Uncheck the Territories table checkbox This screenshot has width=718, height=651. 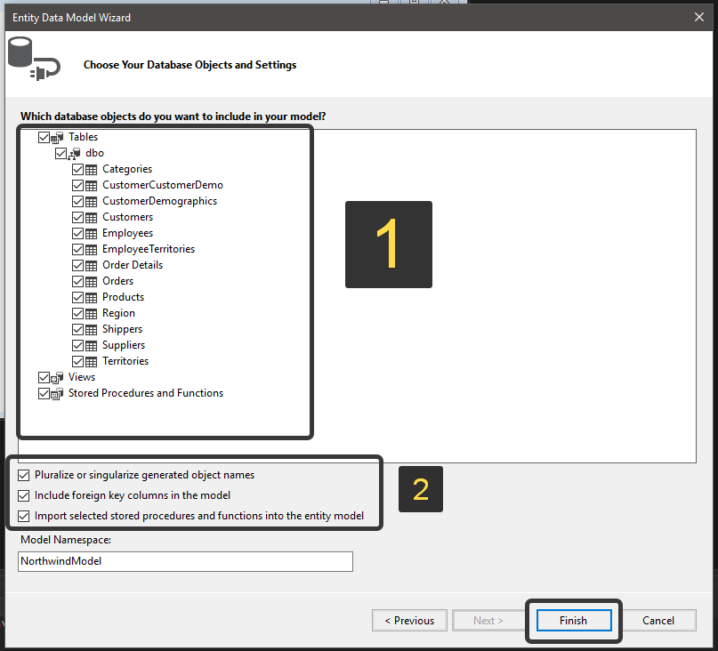click(x=77, y=362)
